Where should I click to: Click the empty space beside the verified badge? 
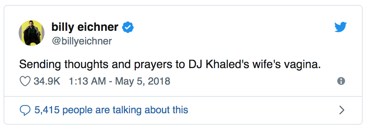point(234,28)
